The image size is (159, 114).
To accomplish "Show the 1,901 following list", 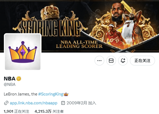I will point(16,112).
